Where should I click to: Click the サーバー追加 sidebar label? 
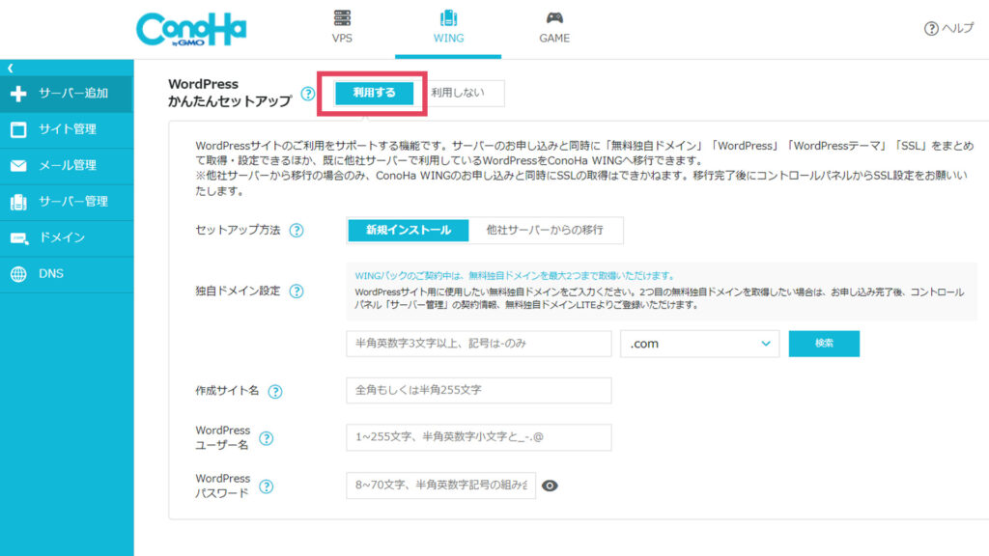point(73,94)
